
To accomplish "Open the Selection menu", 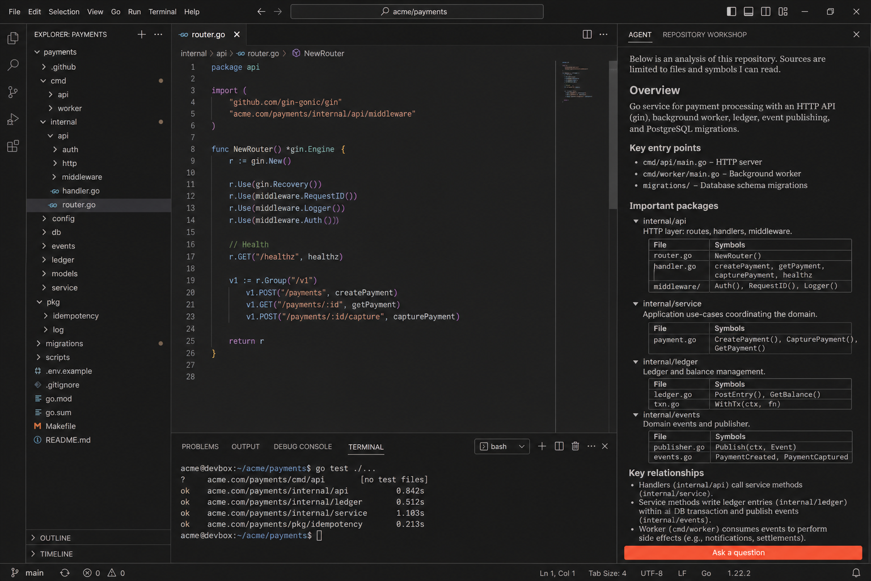I will [x=64, y=11].
